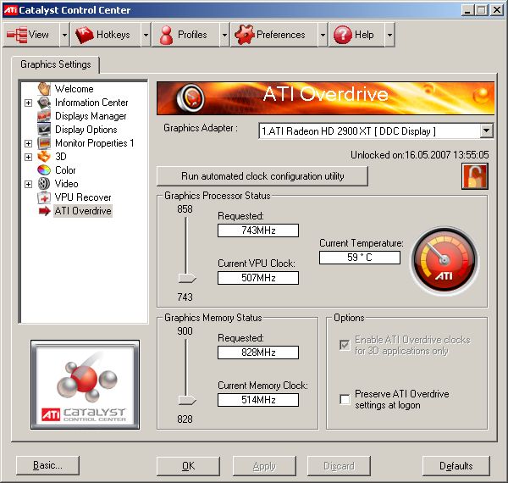
Task: Click the ATI logo in the title bar
Action: [10, 9]
